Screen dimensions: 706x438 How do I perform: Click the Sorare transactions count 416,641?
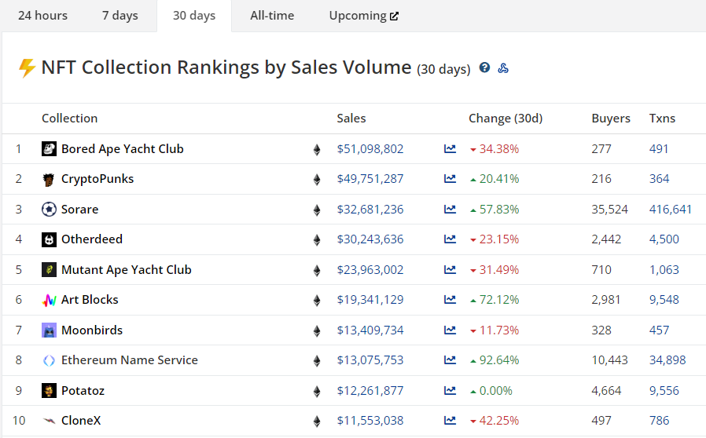(x=671, y=209)
